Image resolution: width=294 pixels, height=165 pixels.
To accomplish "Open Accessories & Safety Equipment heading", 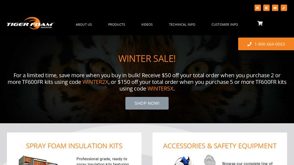I will (x=220, y=146).
